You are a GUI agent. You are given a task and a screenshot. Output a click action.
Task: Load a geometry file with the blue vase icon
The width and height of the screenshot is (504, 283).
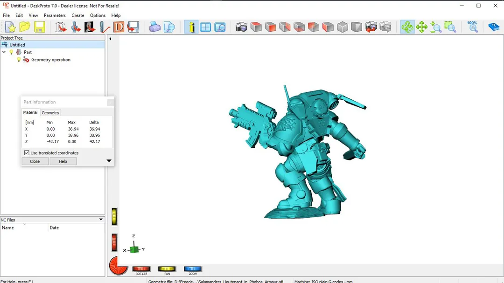click(x=76, y=27)
